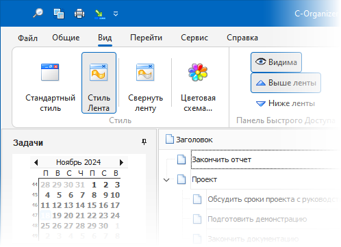Switch to the Общие ribbon tab
The image size is (341, 247).
coord(66,38)
